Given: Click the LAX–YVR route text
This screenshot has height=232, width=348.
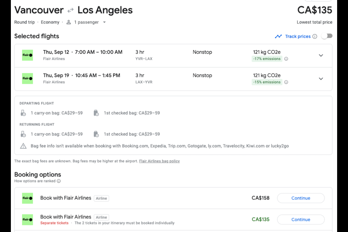Looking at the screenshot, I should (x=144, y=82).
